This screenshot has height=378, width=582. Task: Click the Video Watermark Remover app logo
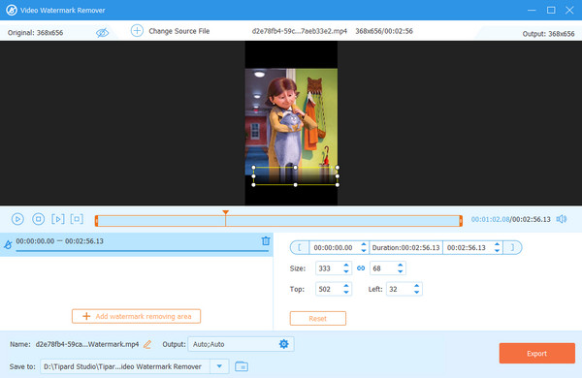[x=12, y=10]
